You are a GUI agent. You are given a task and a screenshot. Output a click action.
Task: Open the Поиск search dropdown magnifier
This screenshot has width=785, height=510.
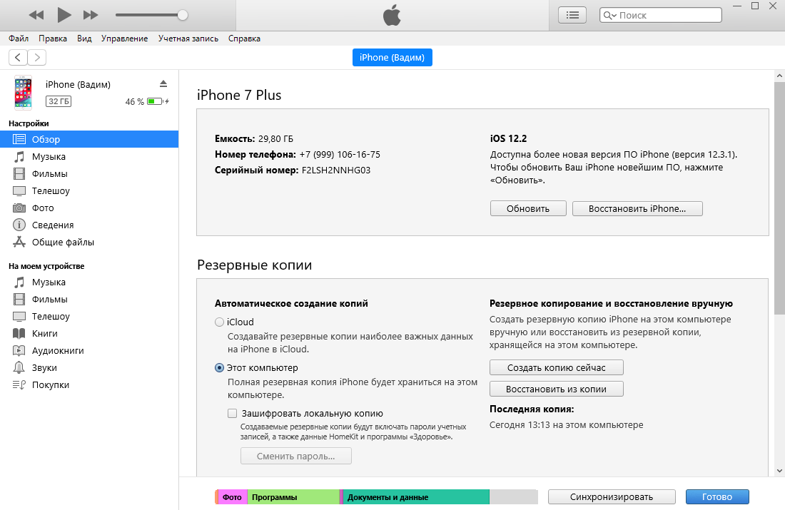point(609,15)
